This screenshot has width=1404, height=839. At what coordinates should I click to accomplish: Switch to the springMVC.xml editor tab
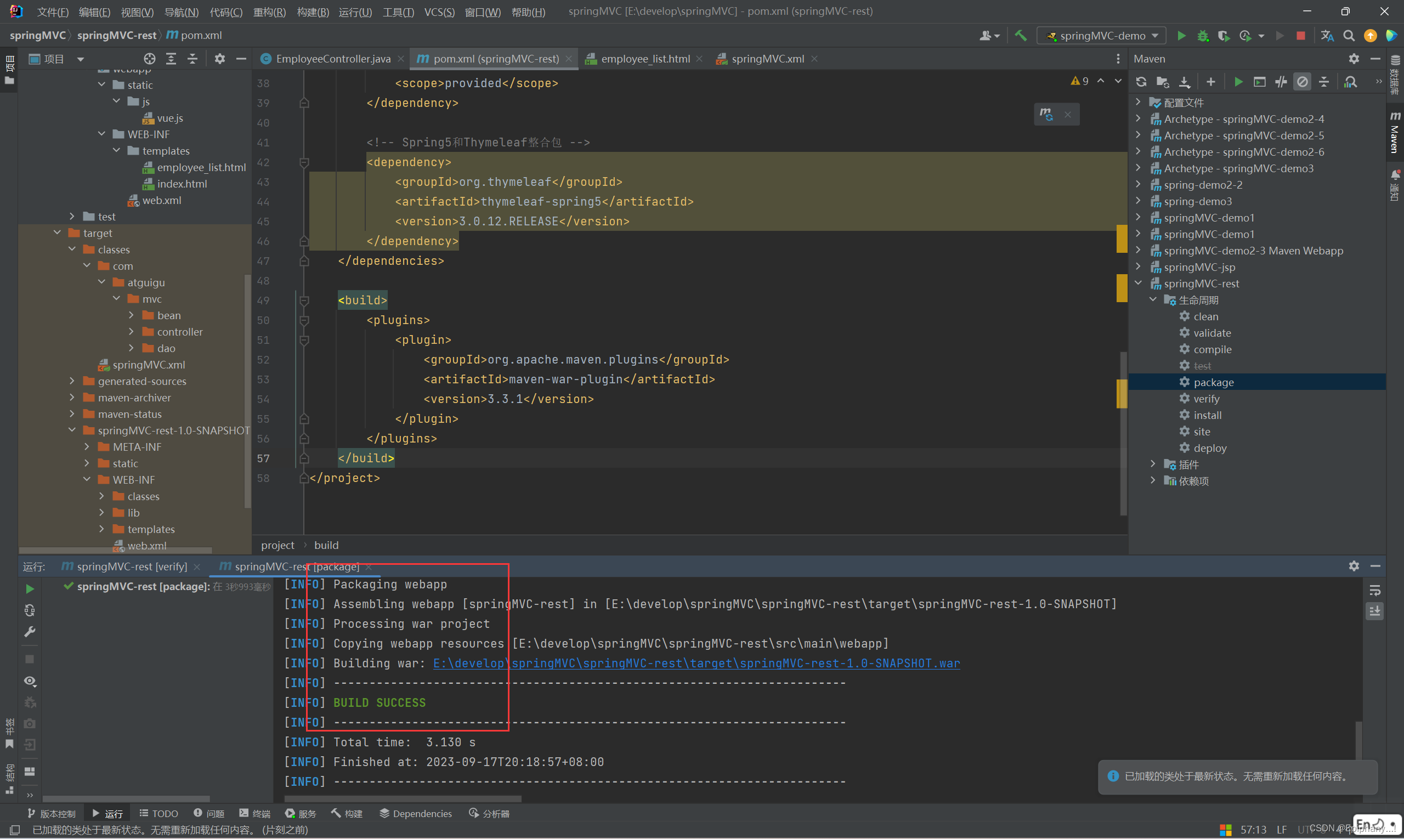[768, 59]
